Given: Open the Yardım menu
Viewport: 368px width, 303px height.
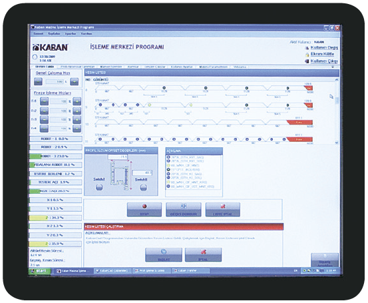Looking at the screenshot, I should 87,33.
